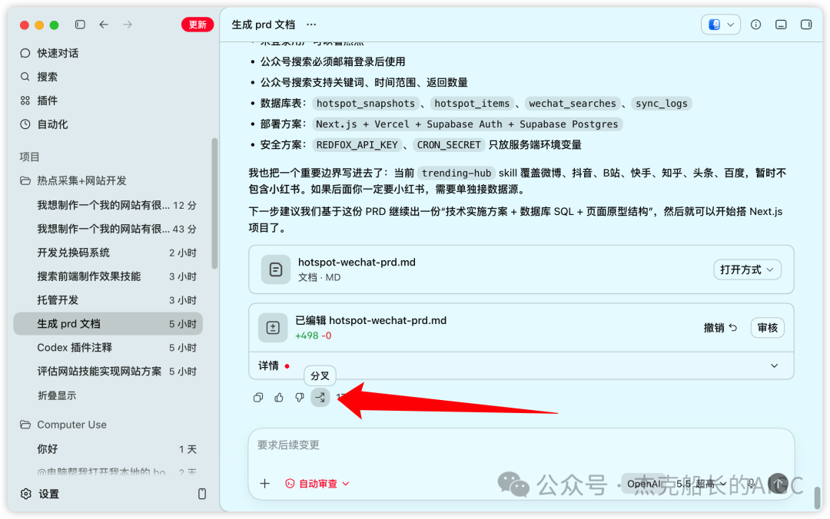830x519 pixels.
Task: Click the +498 -0 diff stats text
Action: (314, 336)
